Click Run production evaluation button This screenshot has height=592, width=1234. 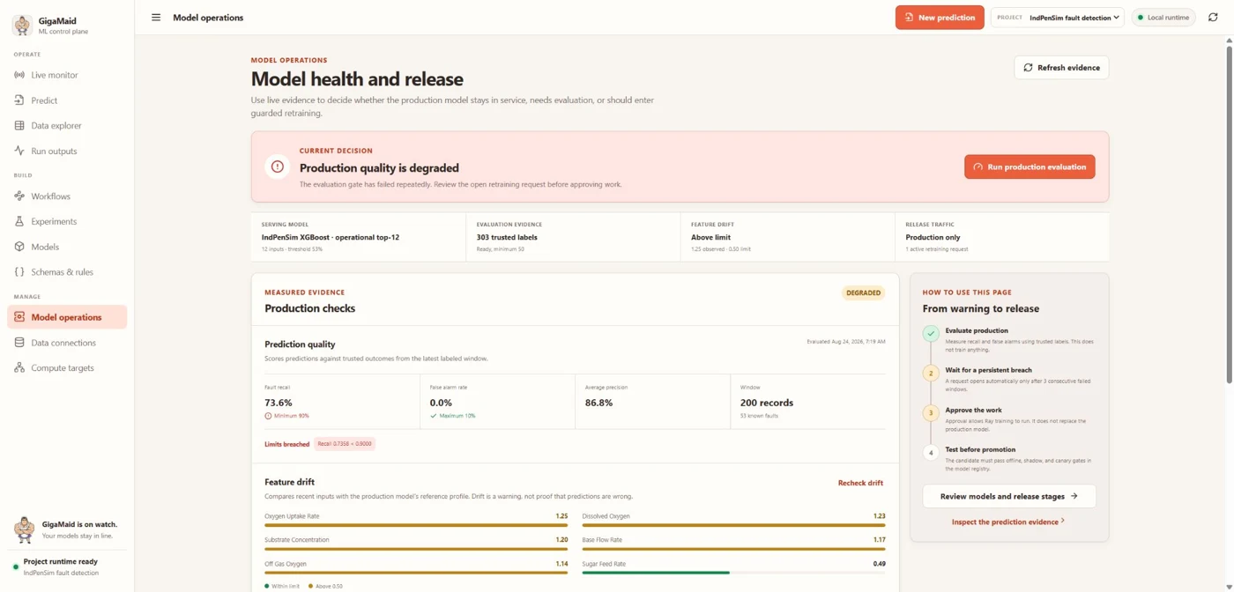tap(1030, 166)
